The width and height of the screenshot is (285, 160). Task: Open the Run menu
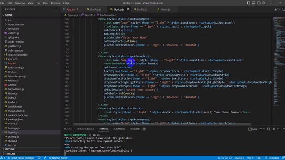coord(45,3)
